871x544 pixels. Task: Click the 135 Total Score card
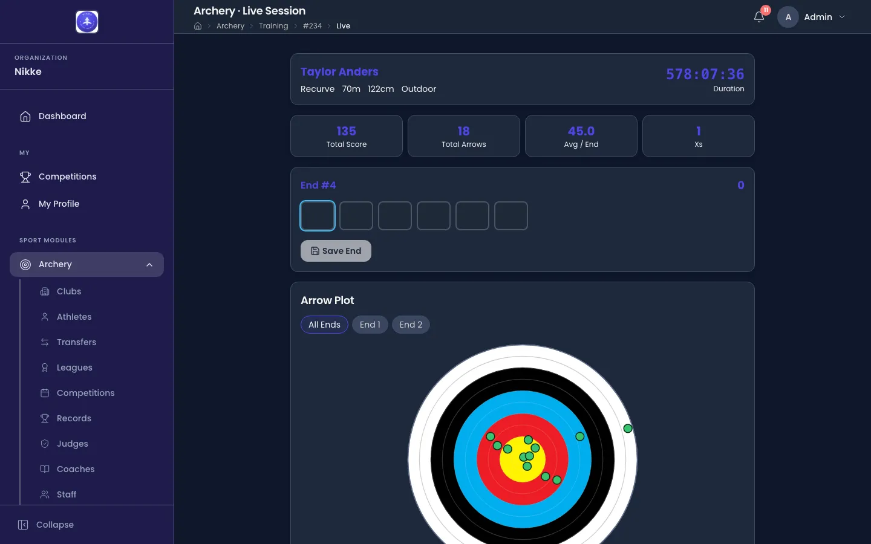(x=347, y=136)
